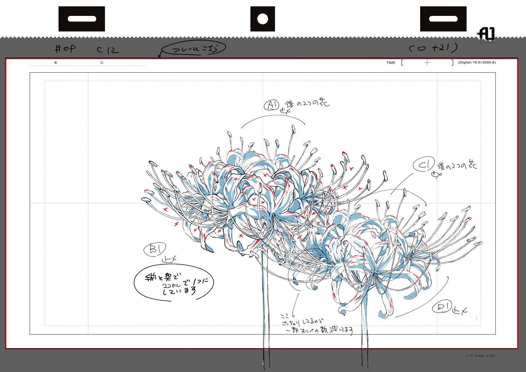This screenshot has width=526, height=372.
Task: Select the Japanese note beside the A1 label
Action: coord(307,103)
